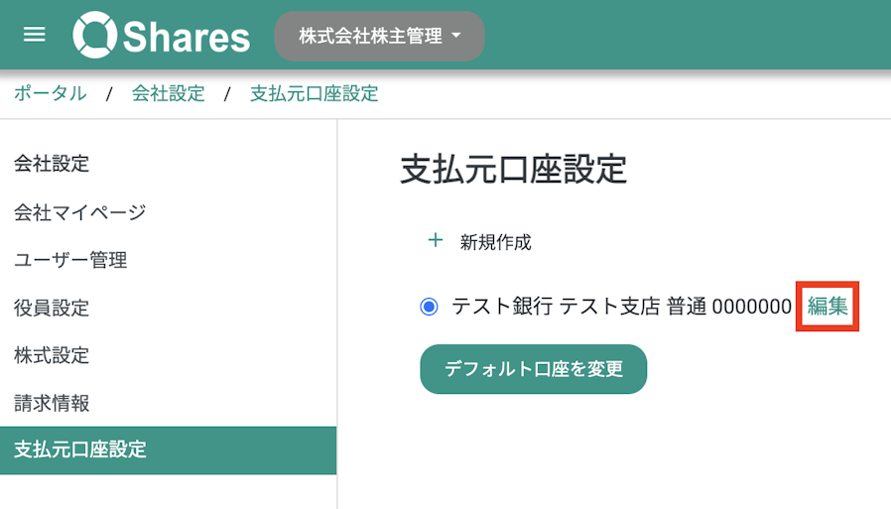Open the 株式会社株主管理 company dropdown
This screenshot has width=891, height=509.
(x=380, y=36)
